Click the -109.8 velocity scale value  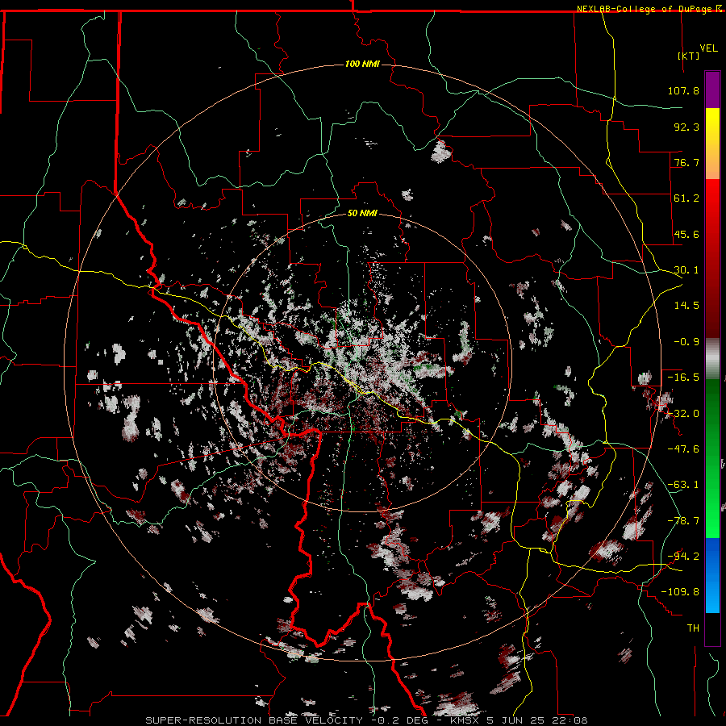680,592
